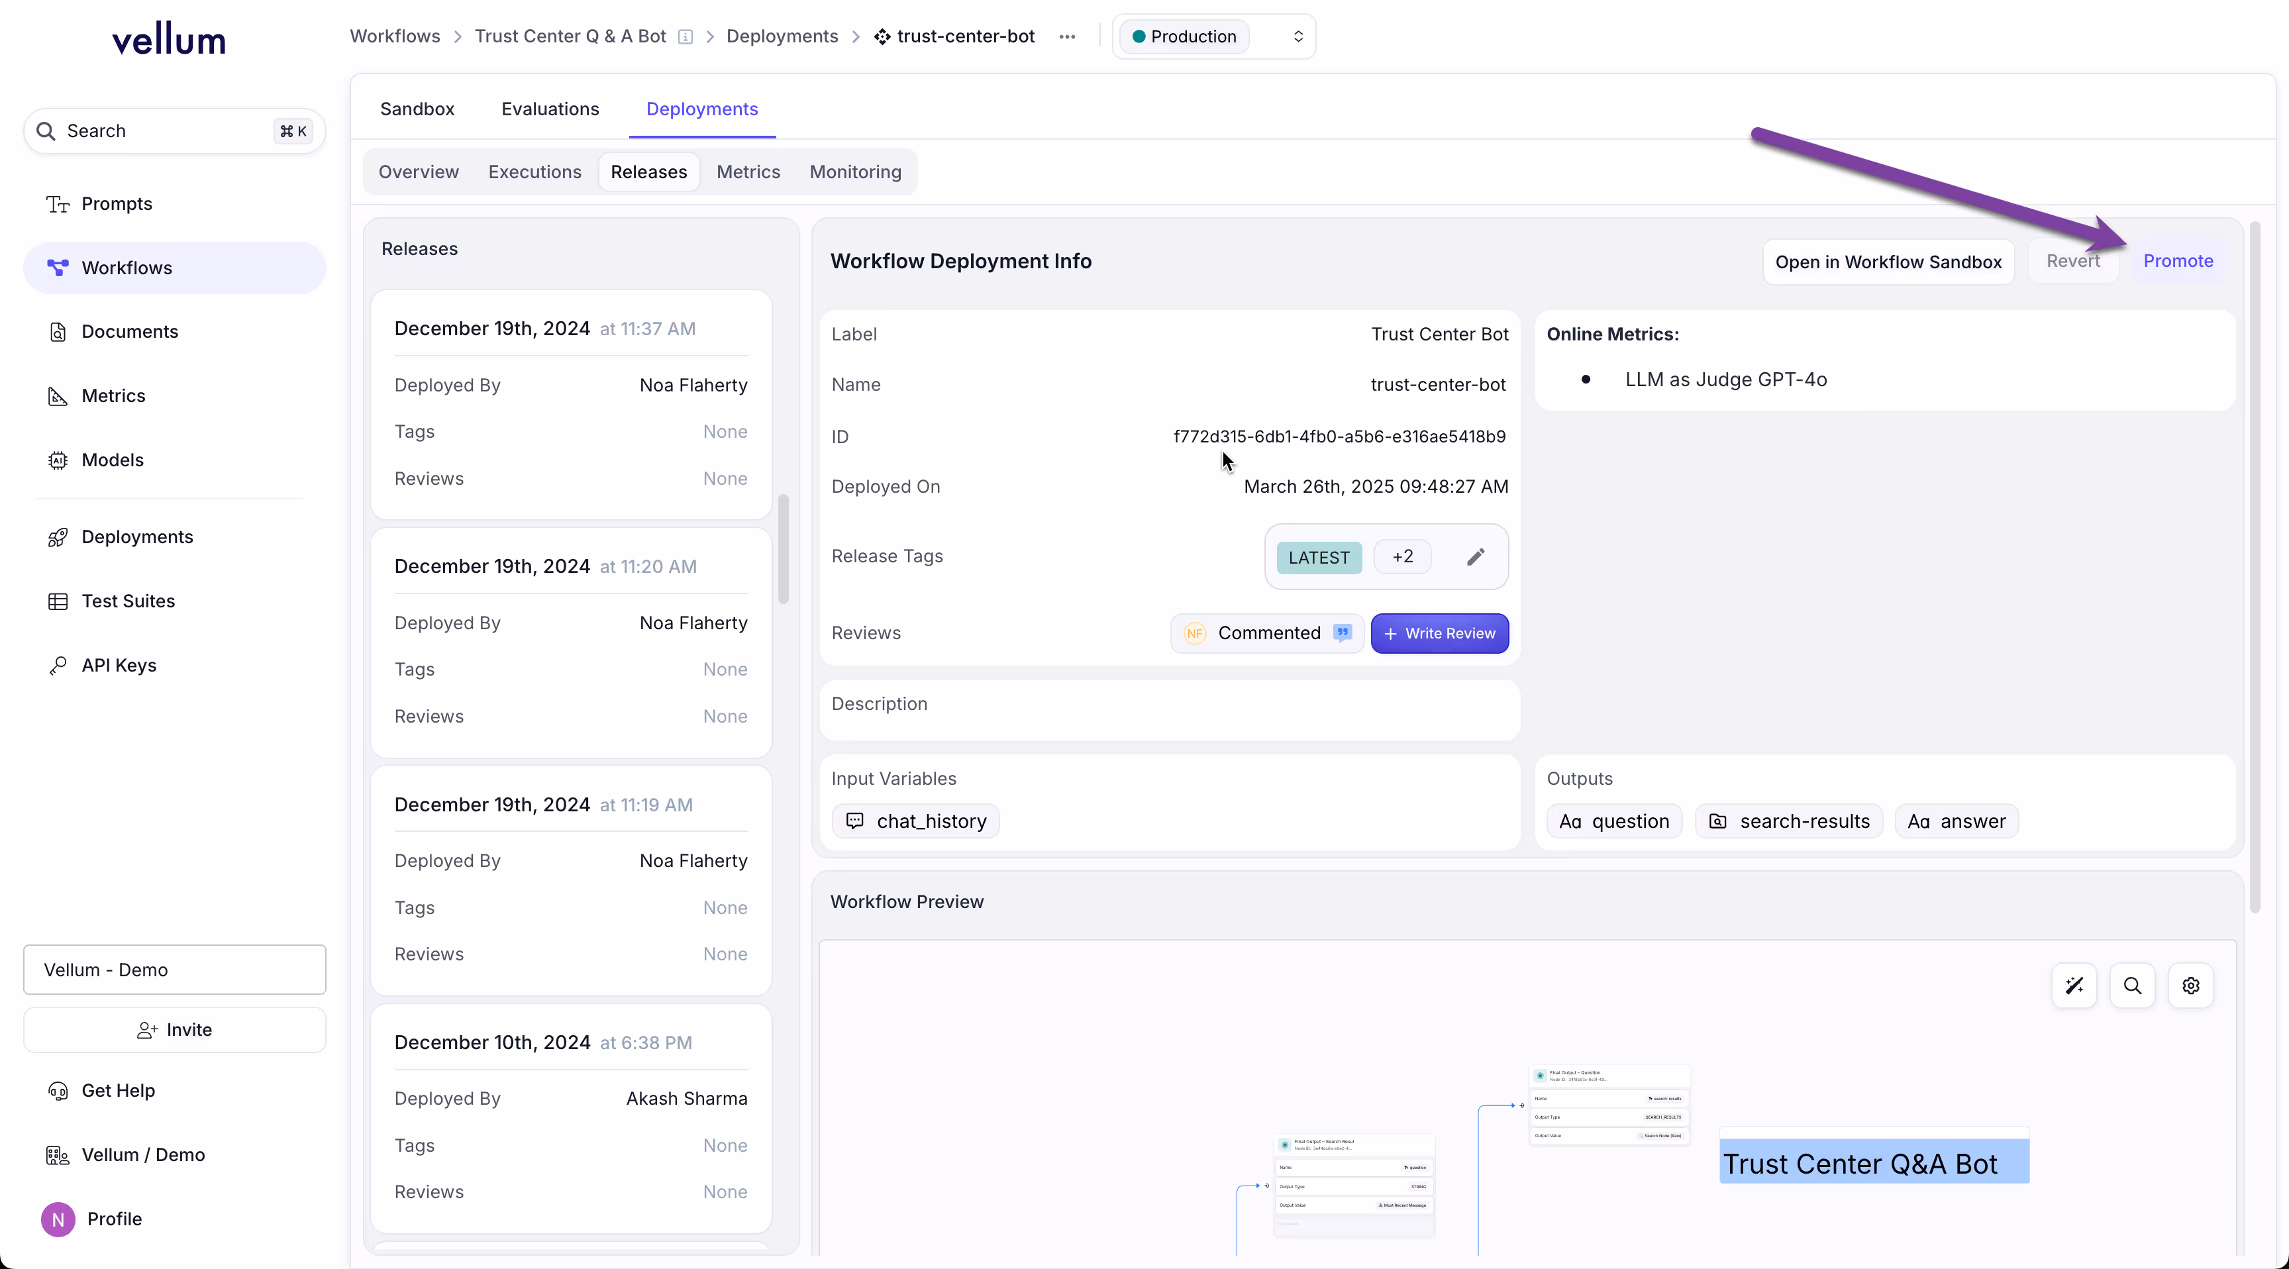The width and height of the screenshot is (2289, 1269).
Task: Click the Write Review button
Action: tap(1439, 633)
